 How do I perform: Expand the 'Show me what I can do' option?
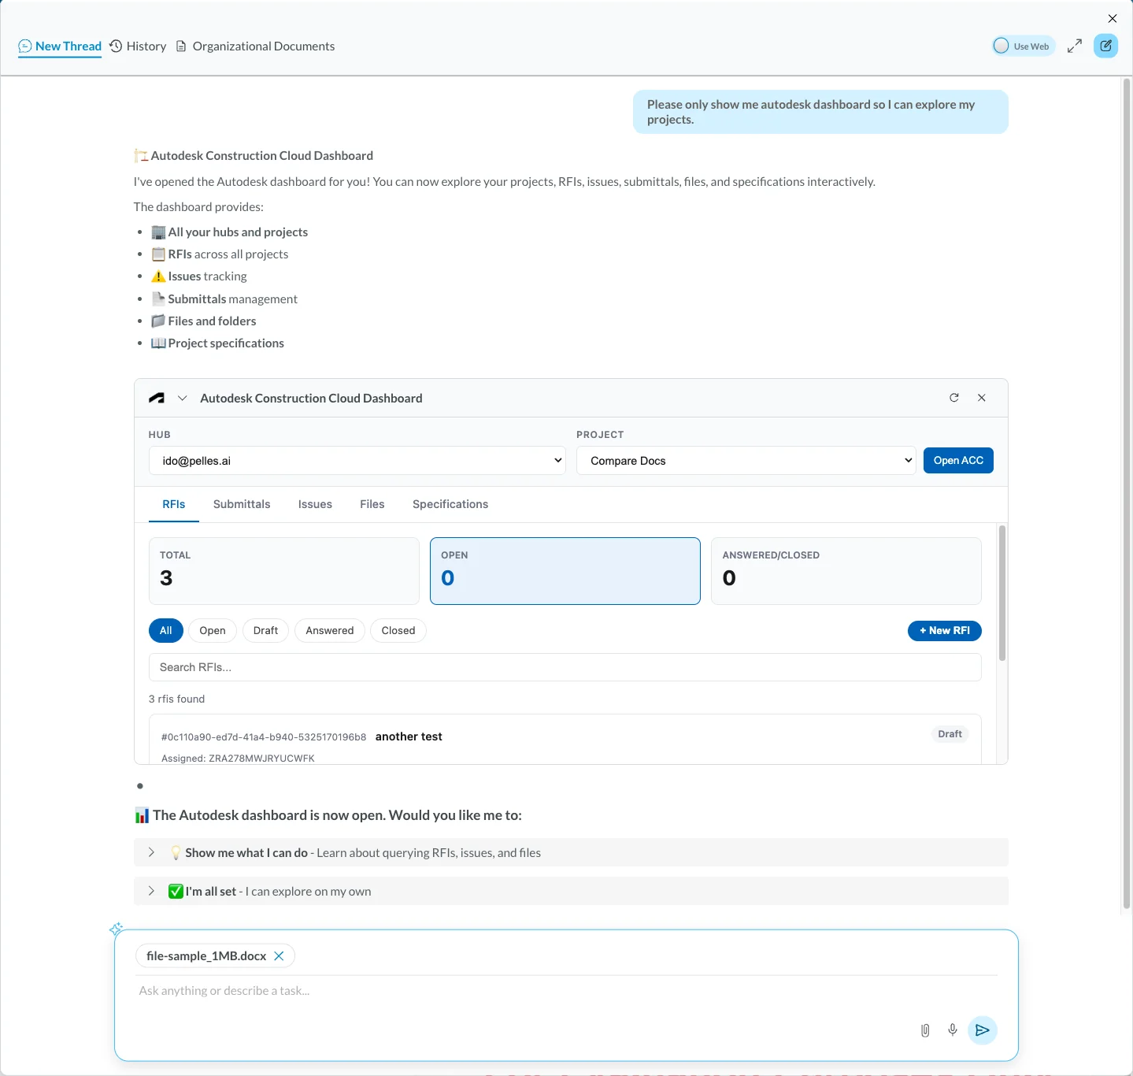151,852
